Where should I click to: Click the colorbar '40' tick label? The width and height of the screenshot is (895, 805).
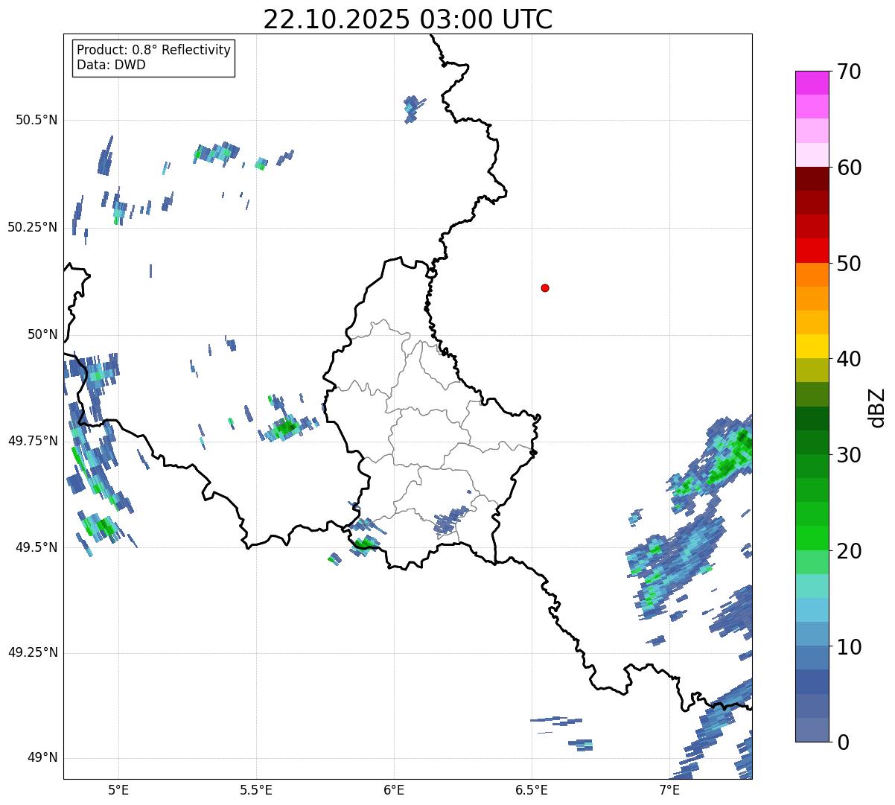click(849, 359)
